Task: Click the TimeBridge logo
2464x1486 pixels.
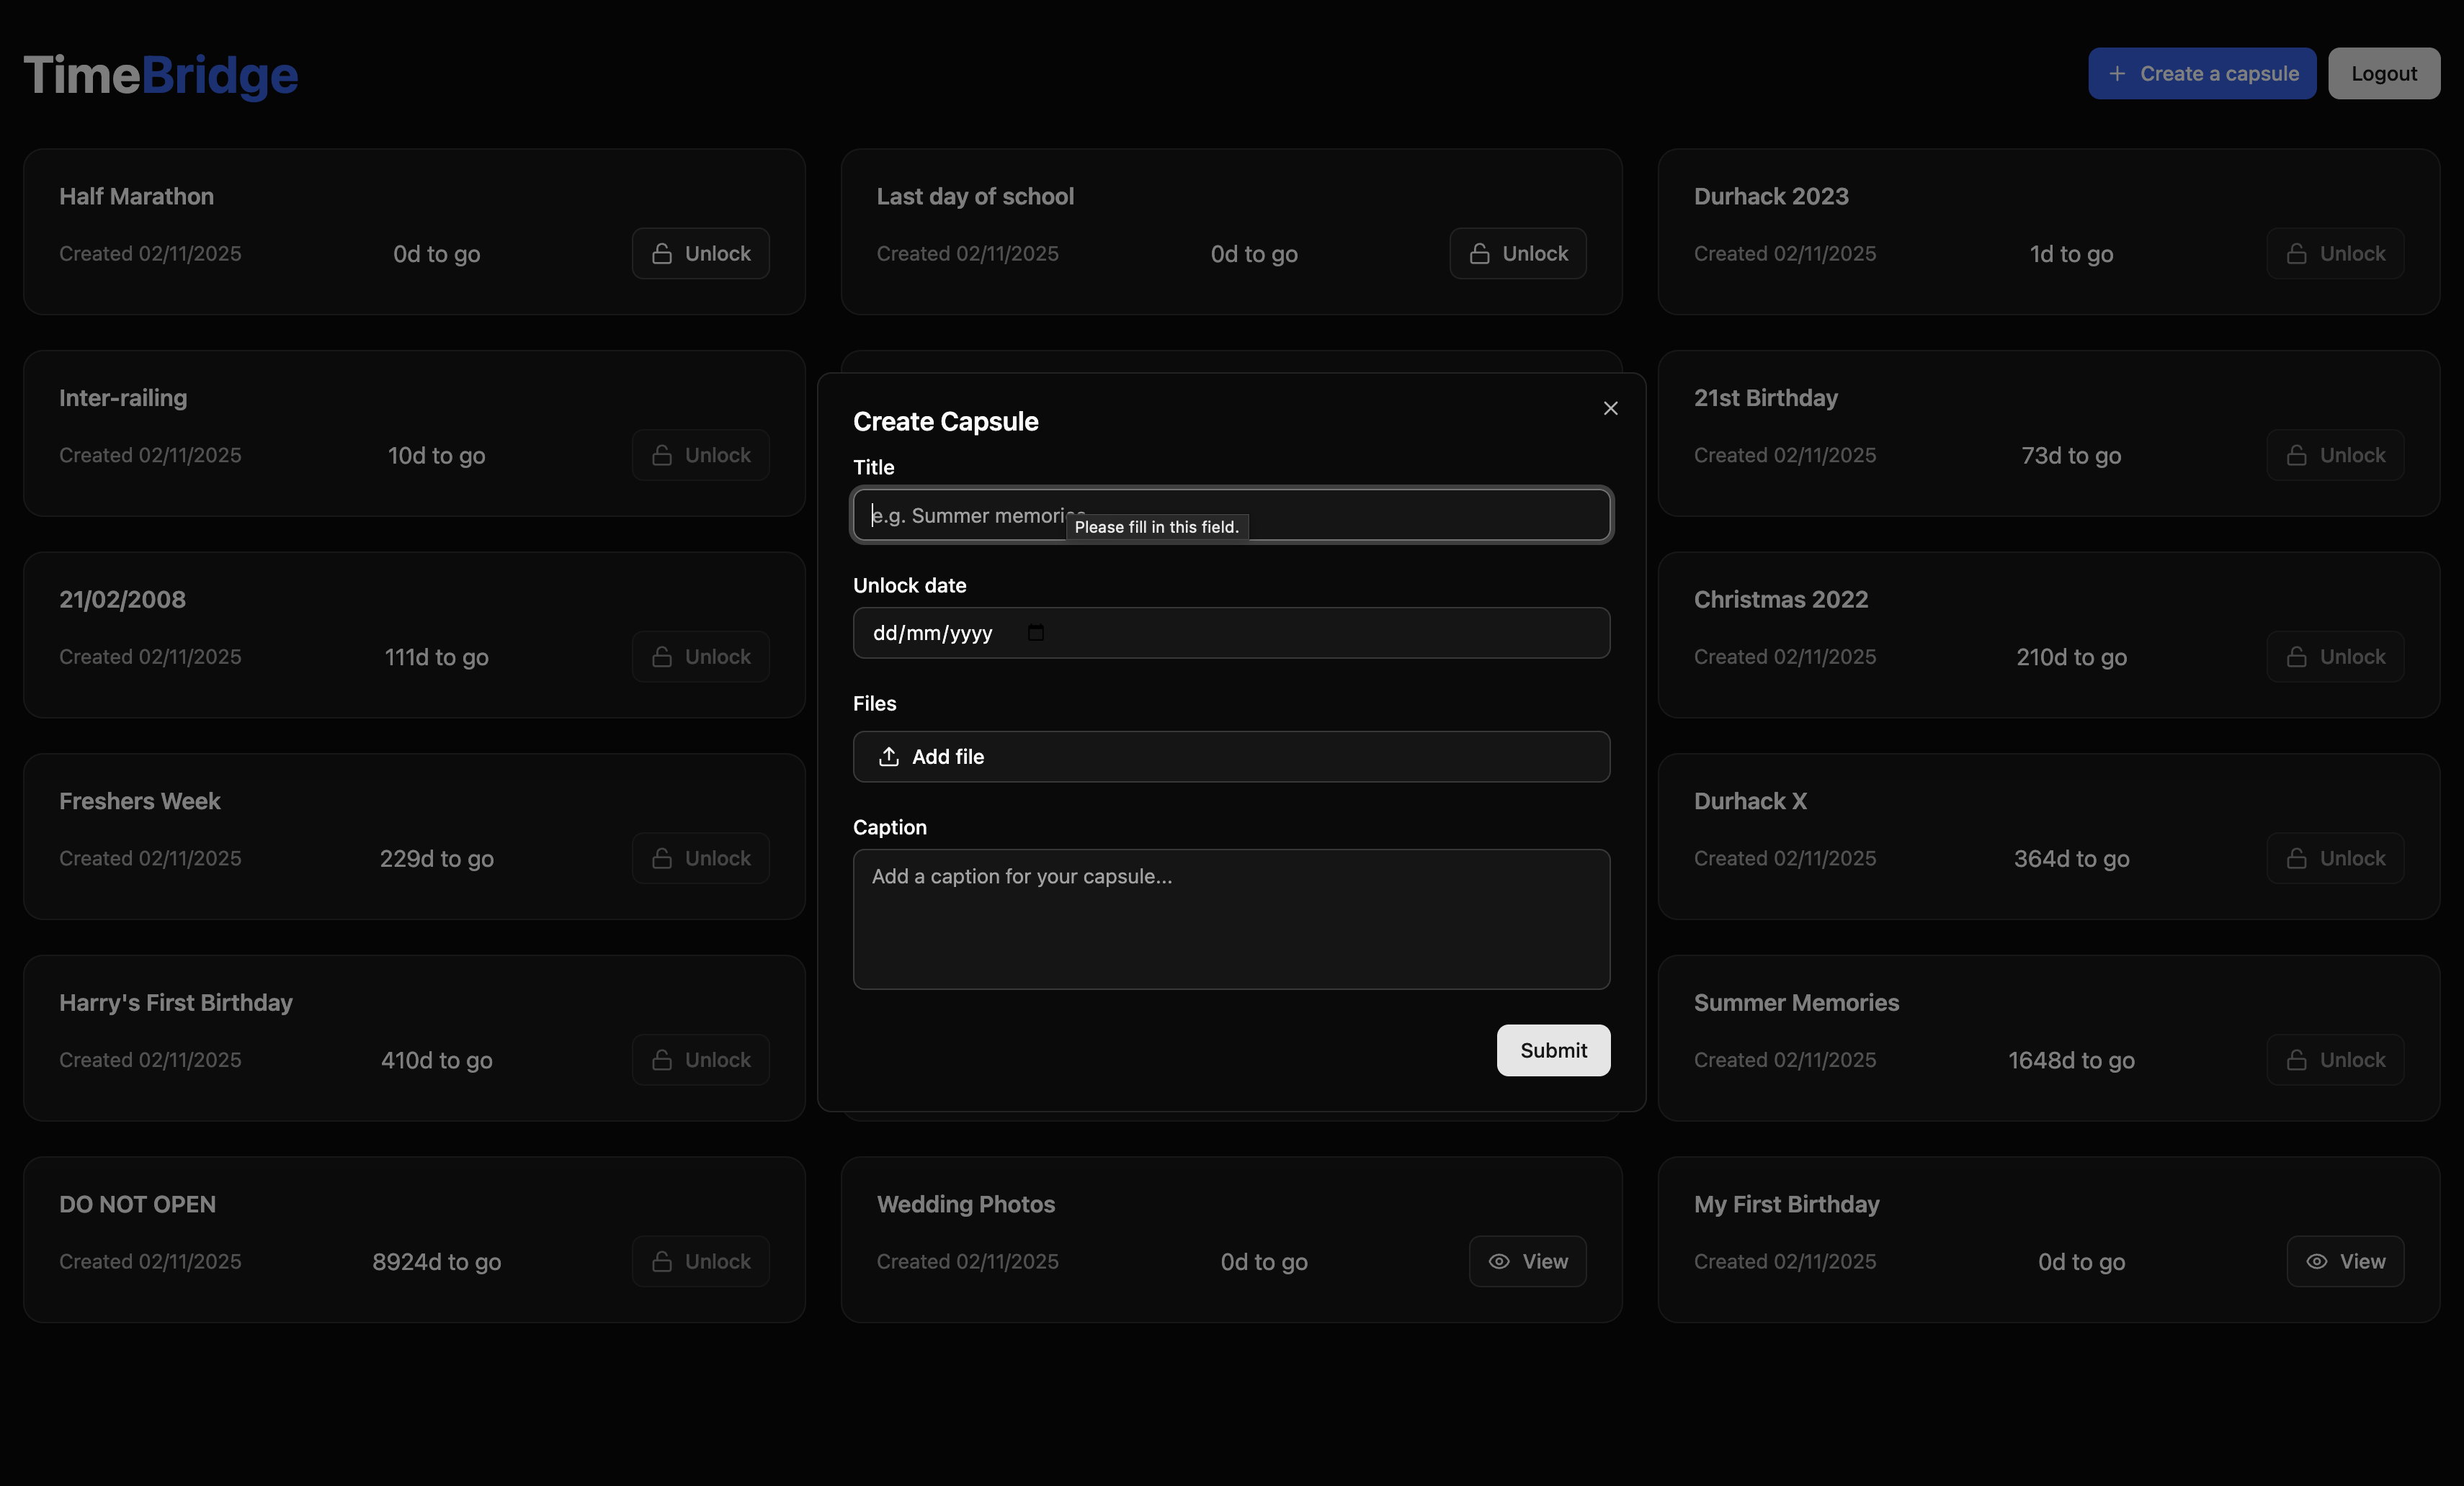Action: coord(161,75)
